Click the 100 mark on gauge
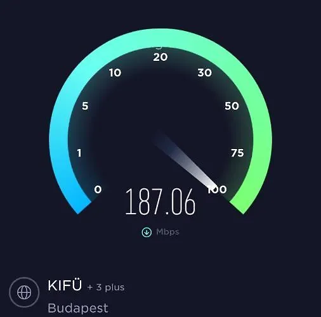Image resolution: width=321 pixels, height=317 pixels. (x=217, y=190)
